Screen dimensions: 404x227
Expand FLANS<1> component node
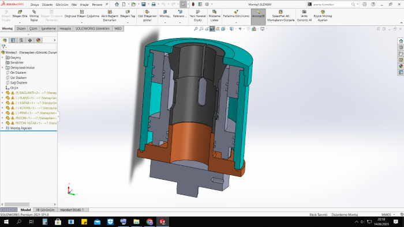(x=2, y=98)
